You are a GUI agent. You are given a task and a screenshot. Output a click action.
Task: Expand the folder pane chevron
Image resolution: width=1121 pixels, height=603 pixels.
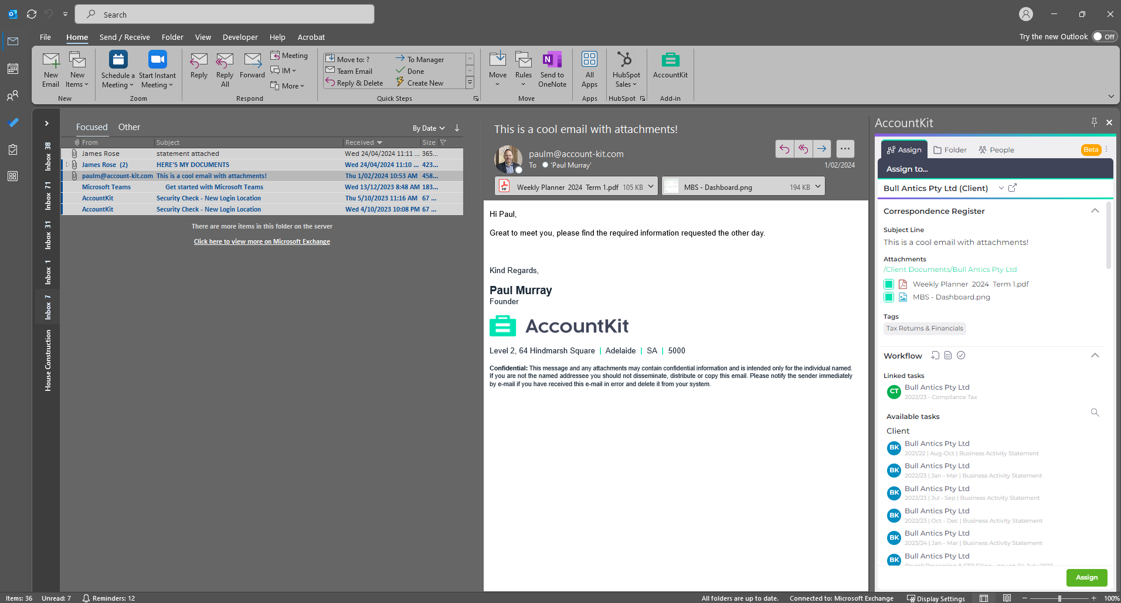click(x=46, y=124)
